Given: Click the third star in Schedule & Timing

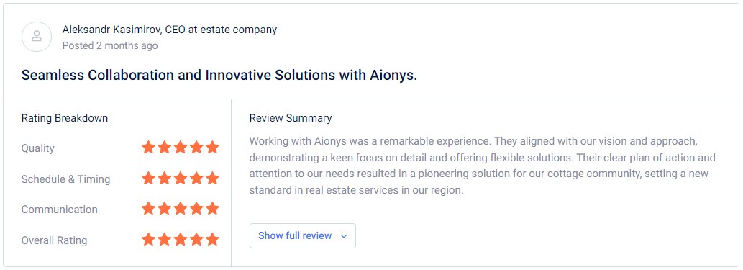Looking at the screenshot, I should pyautogui.click(x=181, y=178).
